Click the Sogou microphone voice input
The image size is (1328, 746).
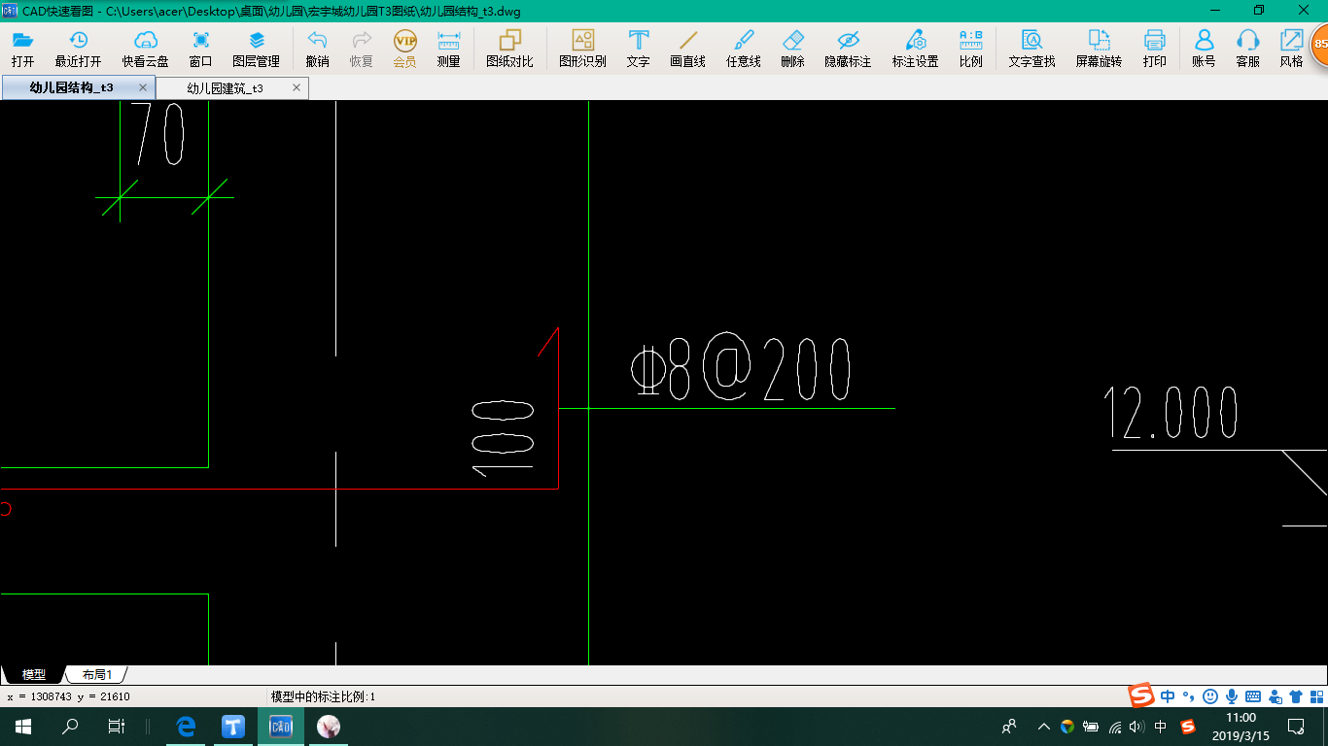click(1232, 695)
